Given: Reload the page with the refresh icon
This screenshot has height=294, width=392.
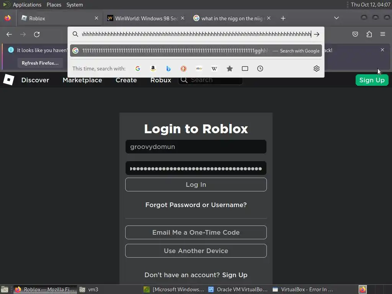Looking at the screenshot, I should point(37,34).
